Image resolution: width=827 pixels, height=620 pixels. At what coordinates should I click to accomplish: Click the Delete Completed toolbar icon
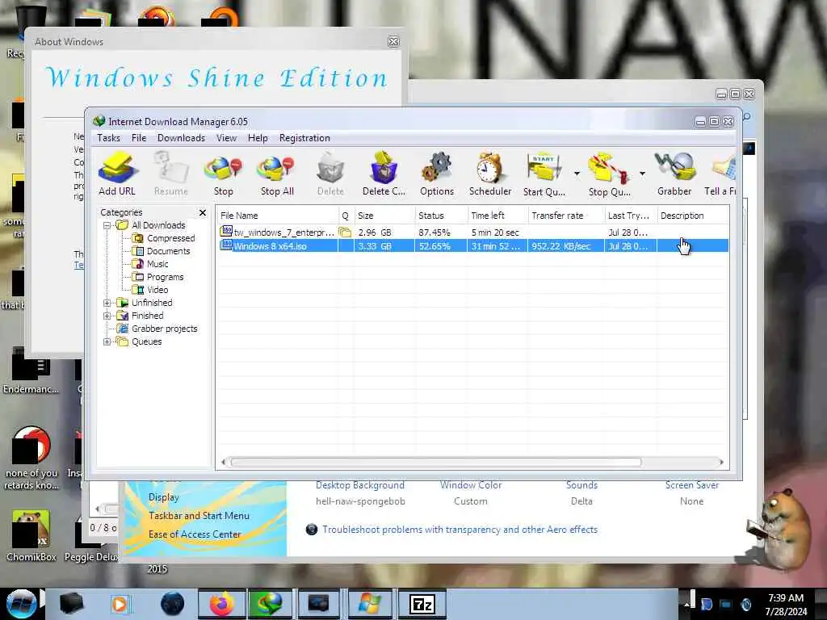coord(384,174)
